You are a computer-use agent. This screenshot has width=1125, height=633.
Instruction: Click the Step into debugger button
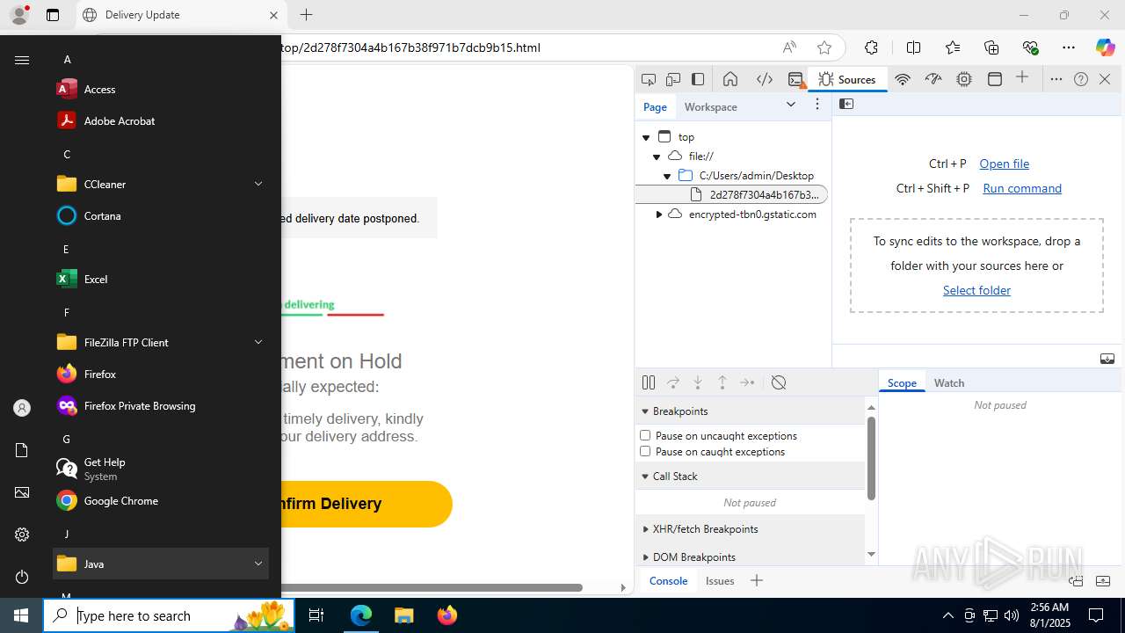tap(698, 382)
